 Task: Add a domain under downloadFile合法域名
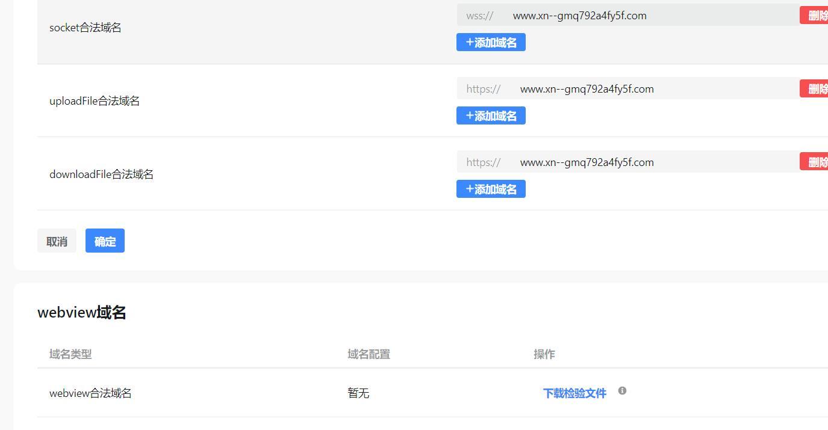click(x=491, y=189)
